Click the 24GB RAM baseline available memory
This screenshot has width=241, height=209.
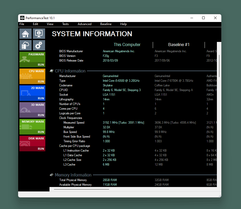(x=161, y=185)
